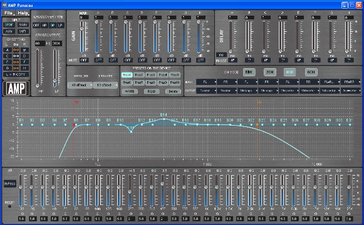Open the low-pass slope dropdown

105,85
